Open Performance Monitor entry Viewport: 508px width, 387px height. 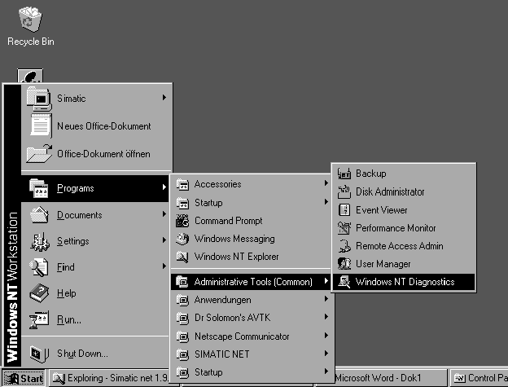(x=404, y=228)
